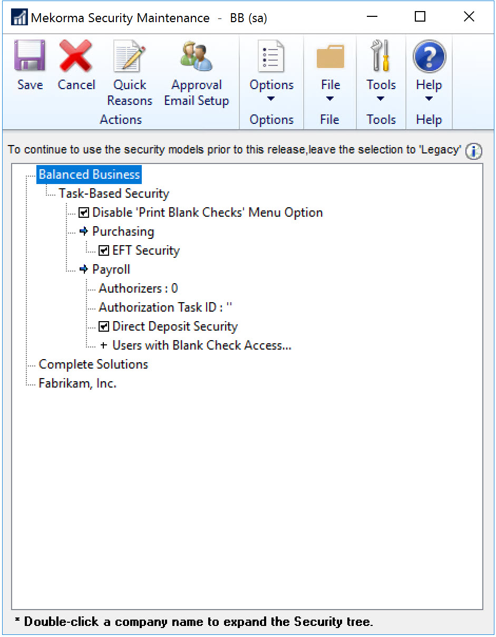Open the Tools dropdown arrow
Screen dimensions: 496x637
click(381, 99)
